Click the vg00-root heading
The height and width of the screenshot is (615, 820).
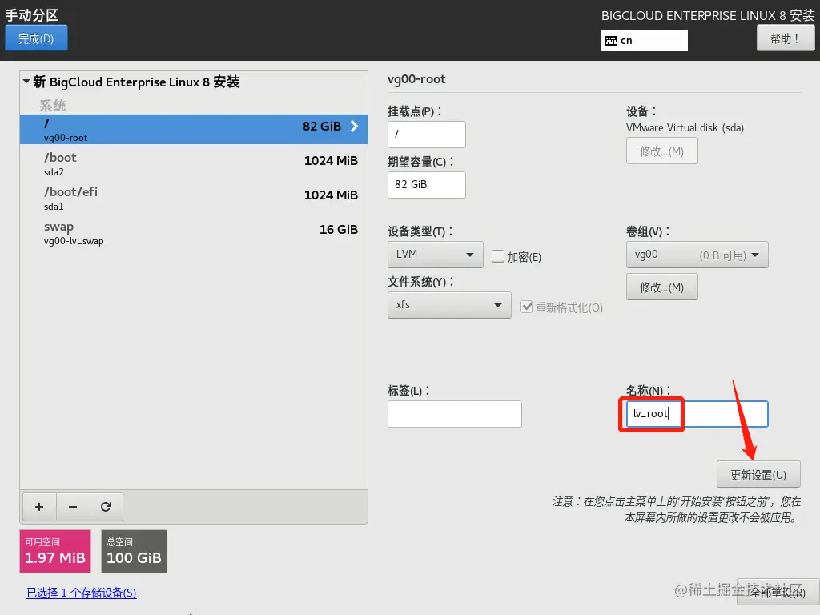click(416, 79)
